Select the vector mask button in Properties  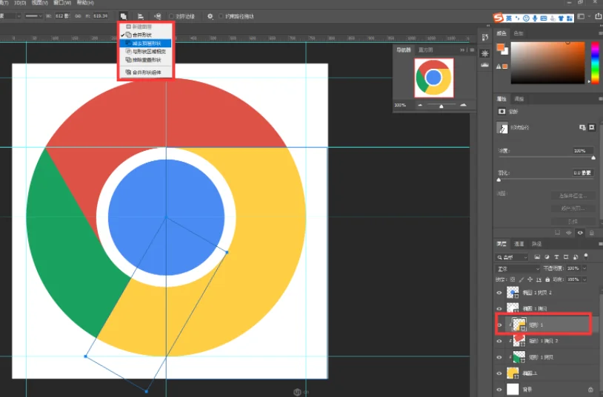(592, 127)
